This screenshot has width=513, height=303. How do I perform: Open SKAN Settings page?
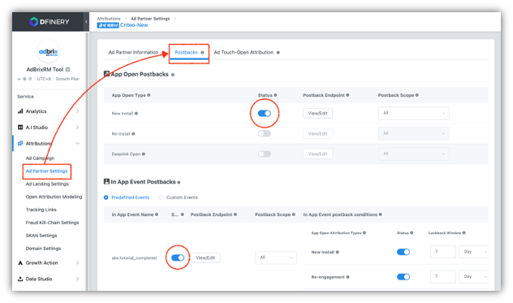coord(41,236)
